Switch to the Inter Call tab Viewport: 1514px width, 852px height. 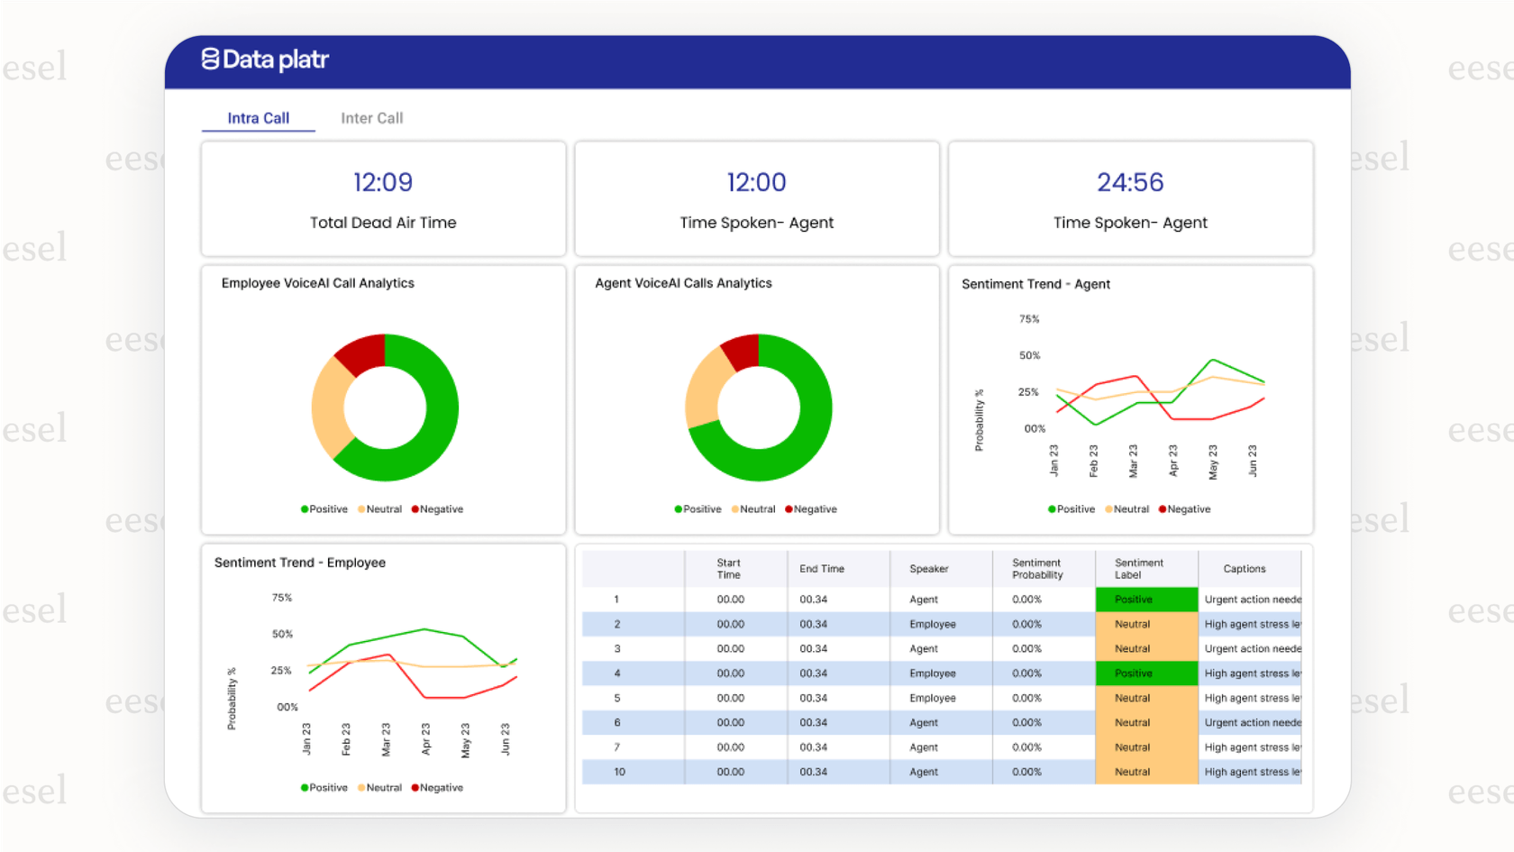[371, 117]
